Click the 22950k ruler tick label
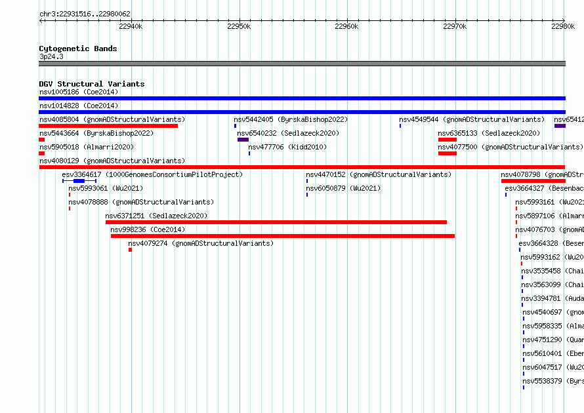The height and width of the screenshot is (413, 584). pyautogui.click(x=239, y=26)
